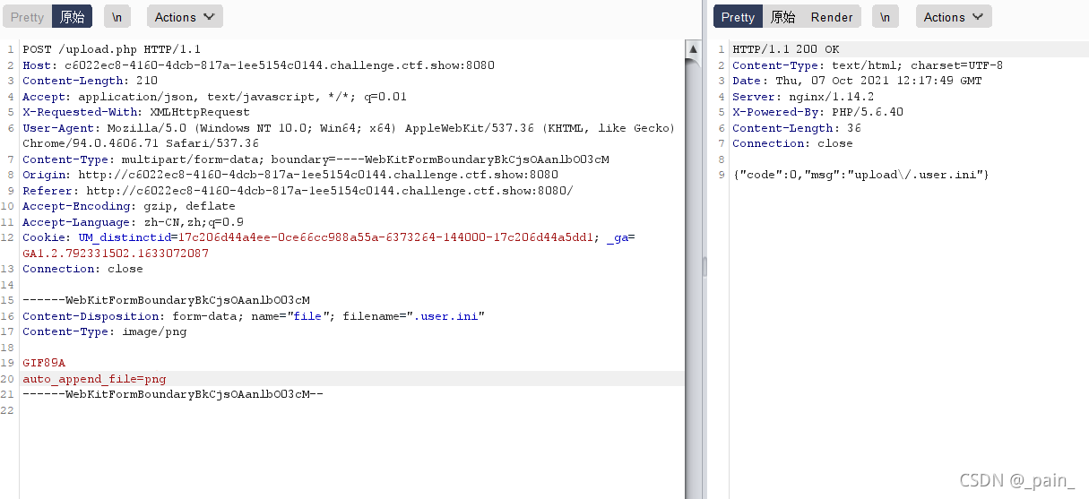Screen dimensions: 1089x499
Task: Select the response Pretty tab
Action: pyautogui.click(x=738, y=17)
